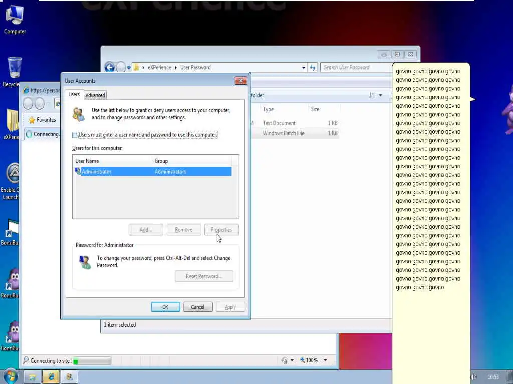Click the Start orb on the taskbar
This screenshot has height=384, width=513.
coord(10,377)
